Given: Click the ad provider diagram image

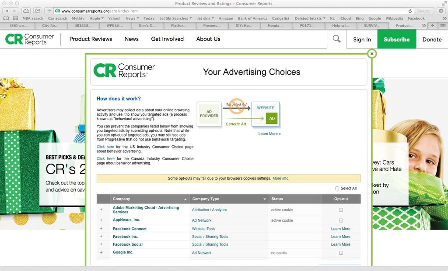Looking at the screenshot, I should (x=238, y=114).
